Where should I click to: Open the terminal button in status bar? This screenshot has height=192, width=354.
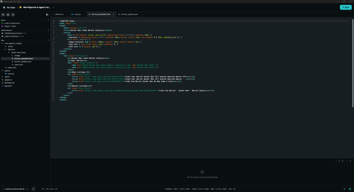[x=34, y=189]
